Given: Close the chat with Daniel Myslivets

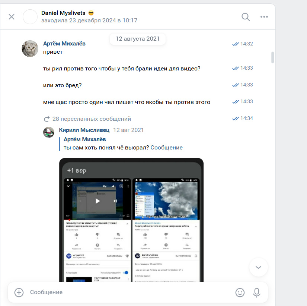Looking at the screenshot, I should click(12, 17).
